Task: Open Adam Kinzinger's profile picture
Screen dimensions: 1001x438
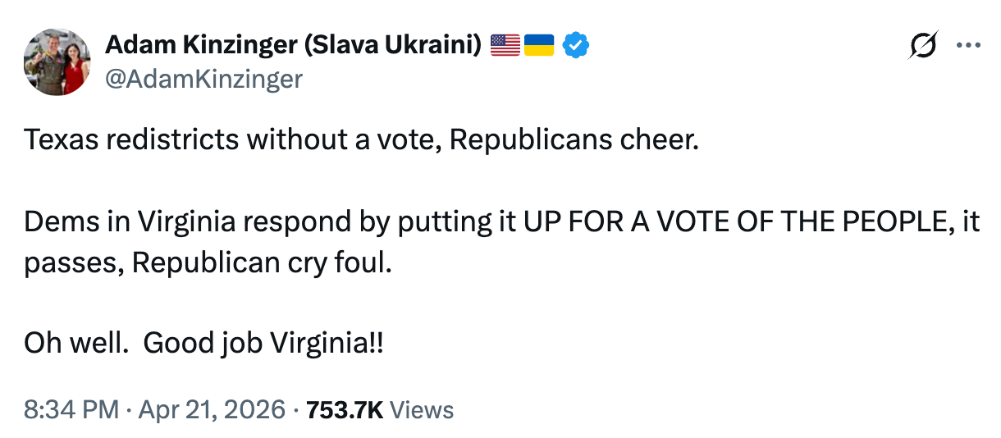Action: 57,62
